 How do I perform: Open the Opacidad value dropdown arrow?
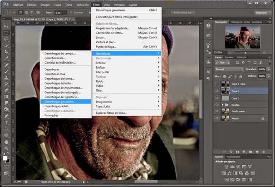click(269, 69)
